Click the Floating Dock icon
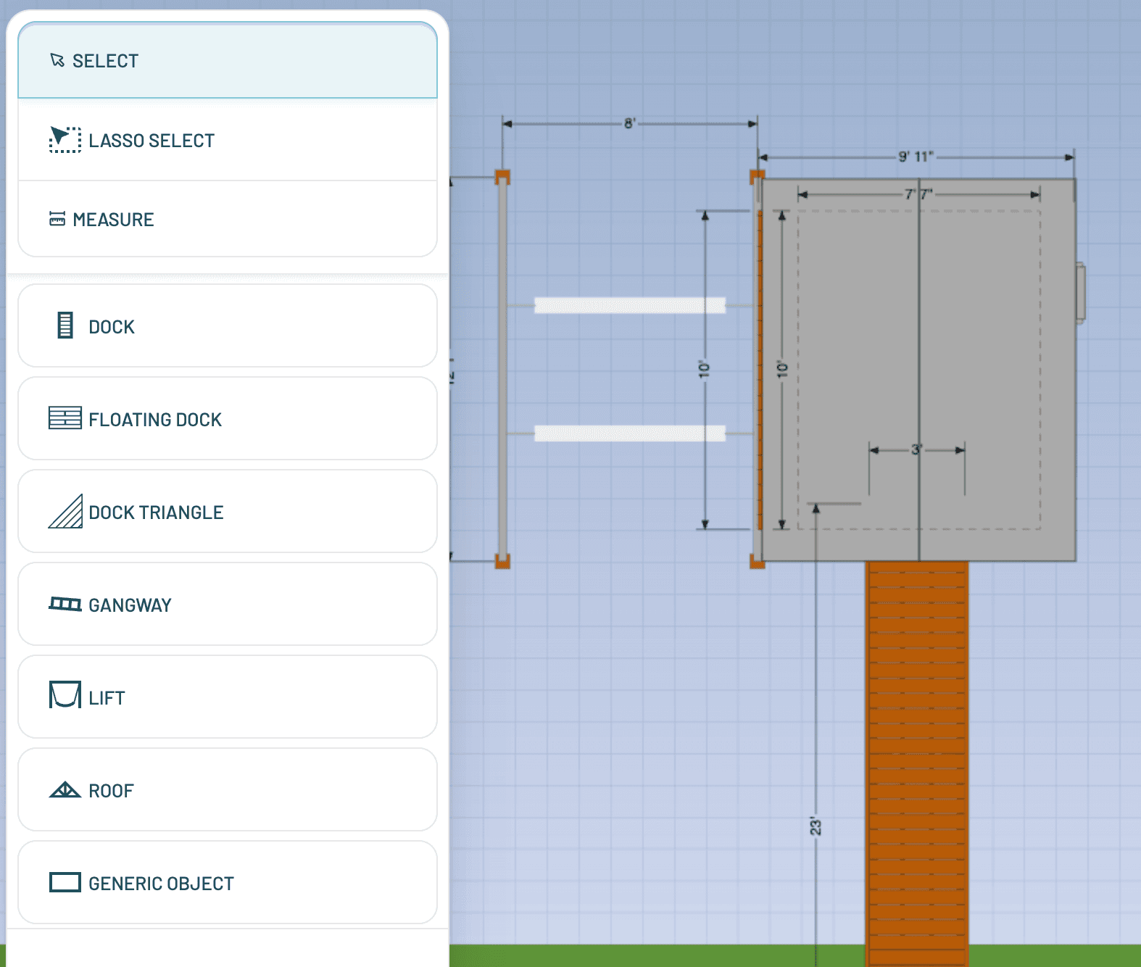 pyautogui.click(x=65, y=418)
